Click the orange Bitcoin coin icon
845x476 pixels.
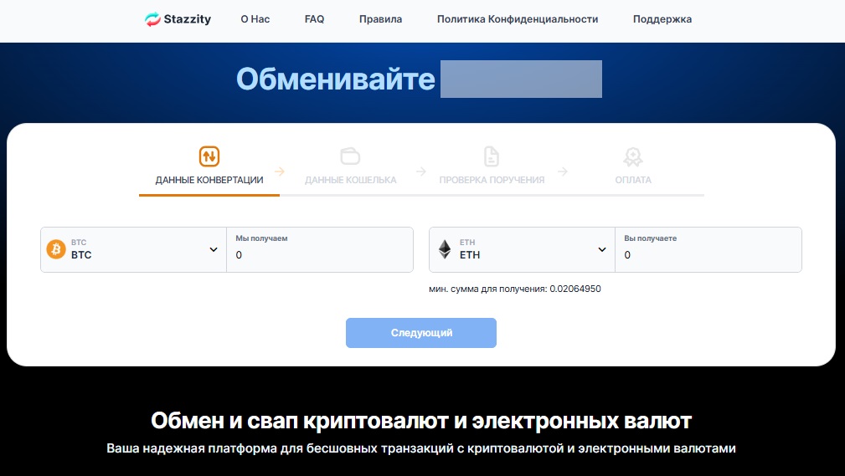point(56,249)
